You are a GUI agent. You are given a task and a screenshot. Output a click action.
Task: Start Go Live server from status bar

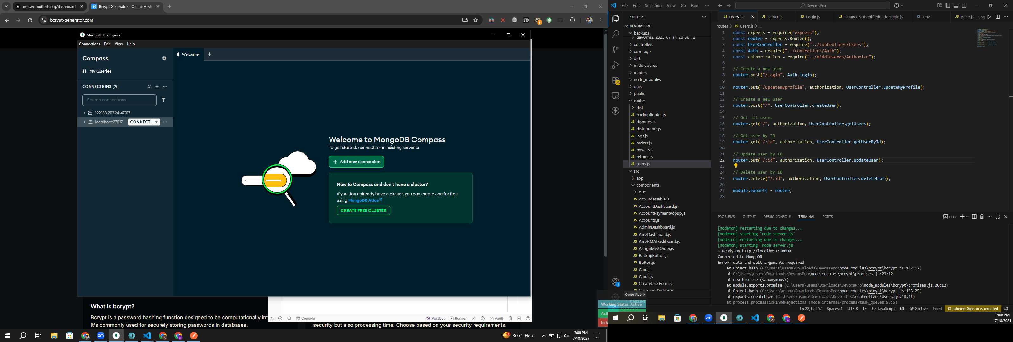pyautogui.click(x=919, y=309)
